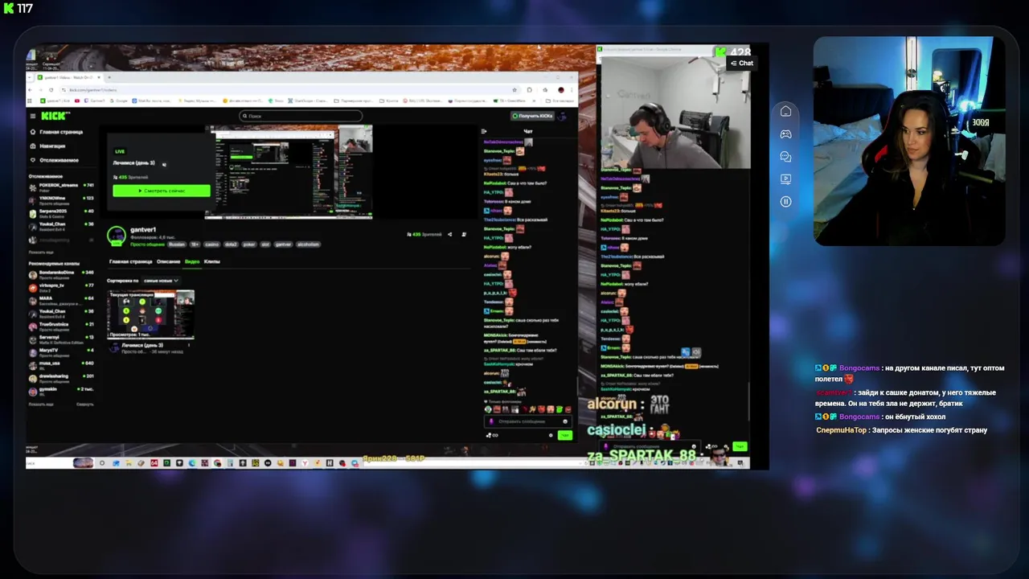The height and width of the screenshot is (579, 1029).
Task: Open recommended channel BondarenkoDima
Action: pos(61,273)
